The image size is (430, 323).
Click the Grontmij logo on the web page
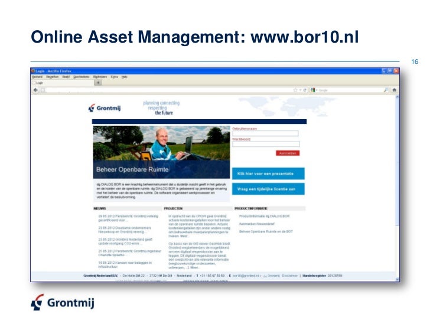pyautogui.click(x=105, y=108)
